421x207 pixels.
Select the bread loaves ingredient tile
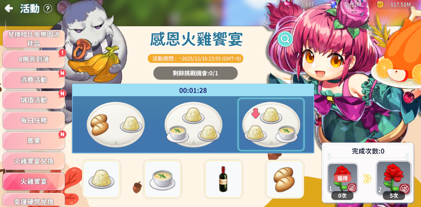point(285,179)
